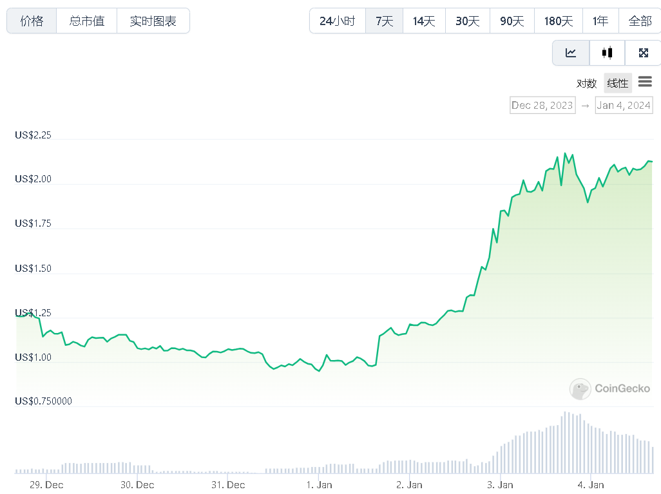Viewport: 661px width, 494px height.
Task: Set range to 14天
Action: click(424, 21)
